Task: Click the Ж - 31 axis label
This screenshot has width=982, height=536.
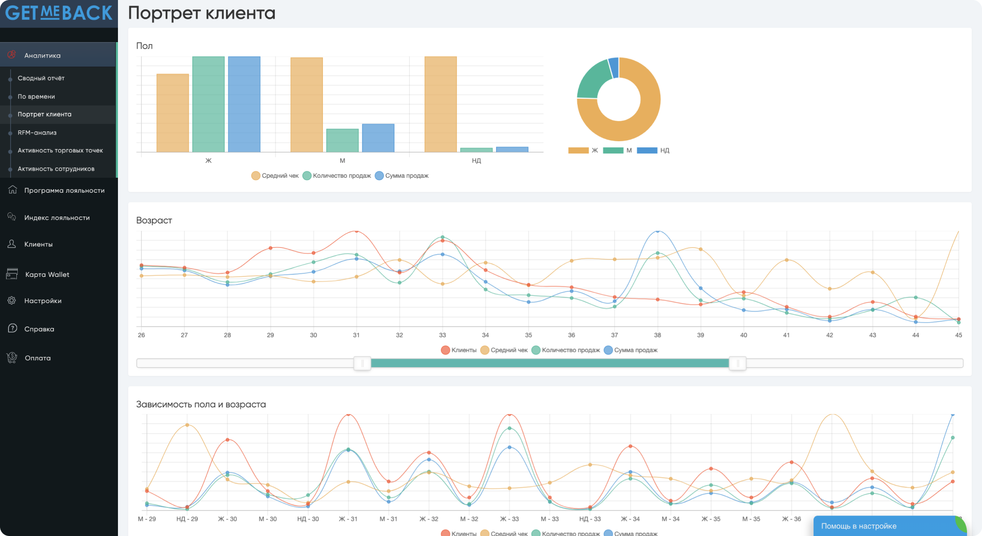Action: [x=348, y=519]
